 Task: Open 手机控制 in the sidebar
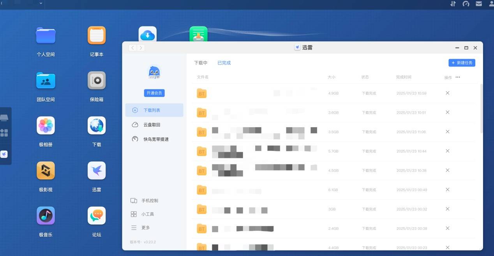[144, 200]
